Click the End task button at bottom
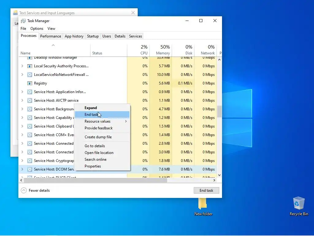 click(x=206, y=191)
